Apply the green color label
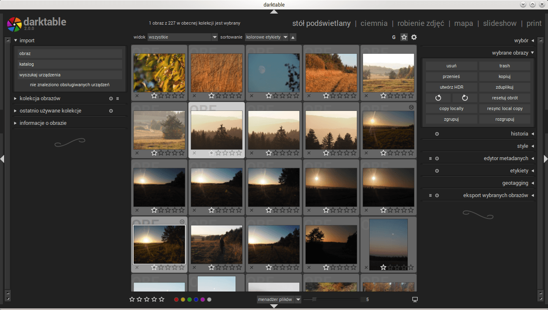Viewport: 548px width, 310px height. (x=190, y=300)
